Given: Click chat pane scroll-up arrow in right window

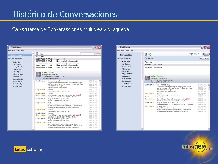Looking at the screenshot, I should 209,84.
